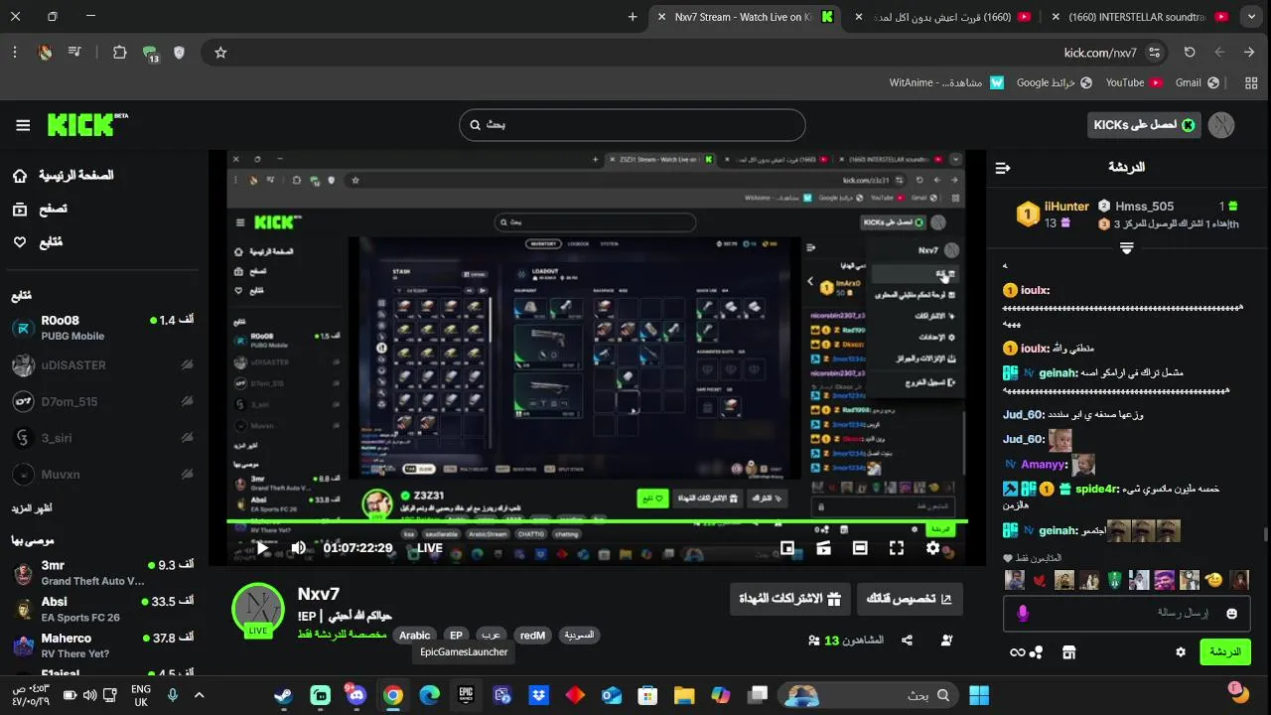Open the user avatar at top of Kick
This screenshot has width=1271, height=715.
point(1220,125)
